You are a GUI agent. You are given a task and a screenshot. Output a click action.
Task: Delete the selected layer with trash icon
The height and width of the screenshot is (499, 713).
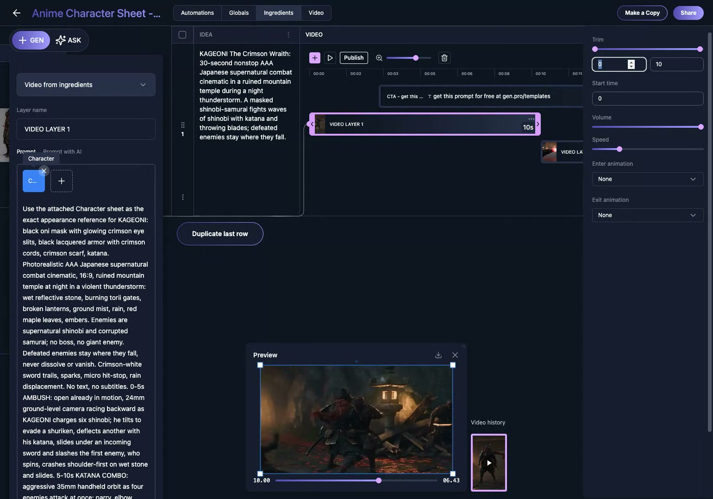pyautogui.click(x=444, y=58)
